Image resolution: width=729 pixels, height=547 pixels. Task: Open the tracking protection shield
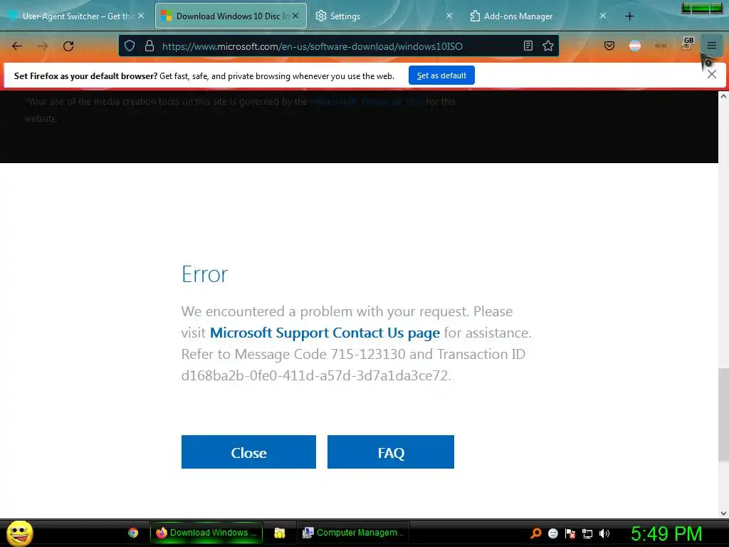click(x=130, y=46)
